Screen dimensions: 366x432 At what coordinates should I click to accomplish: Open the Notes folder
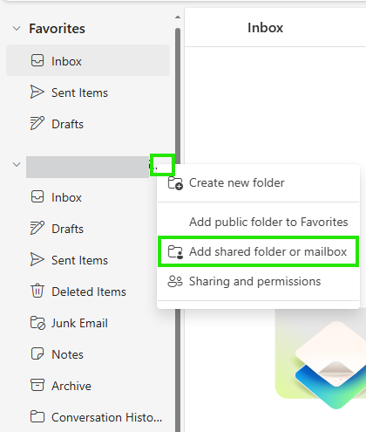coord(67,354)
